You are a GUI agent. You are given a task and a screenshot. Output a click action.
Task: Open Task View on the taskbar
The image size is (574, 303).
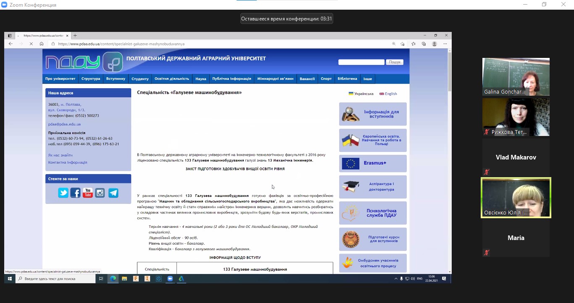[101, 279]
